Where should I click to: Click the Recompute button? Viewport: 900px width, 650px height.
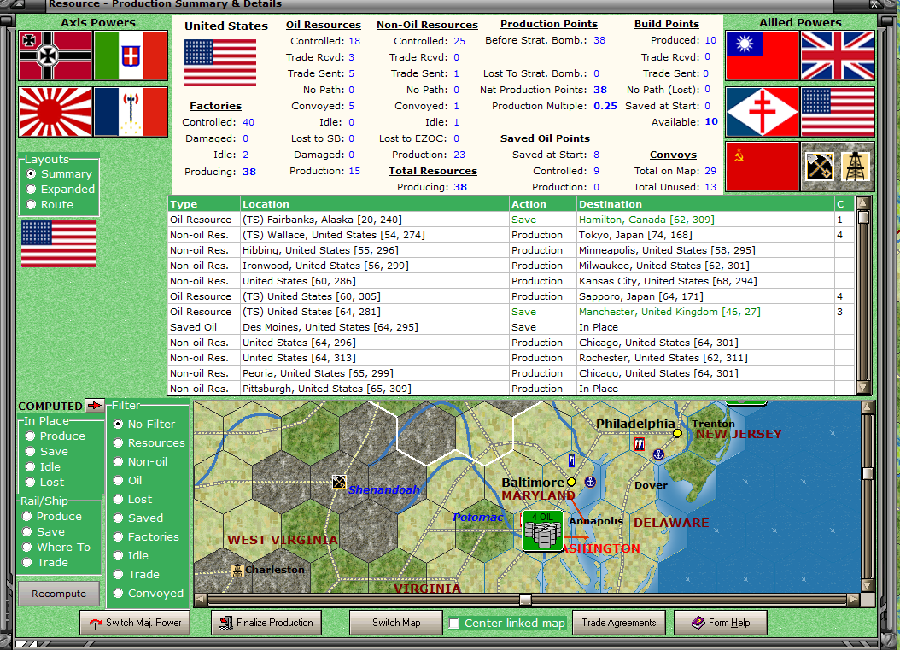click(59, 593)
